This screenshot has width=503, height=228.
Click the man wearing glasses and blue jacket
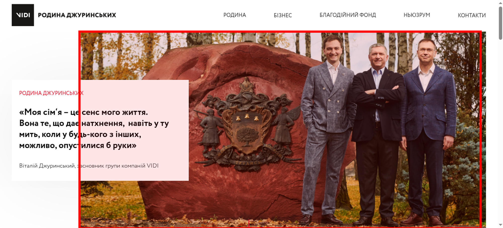tap(428, 131)
